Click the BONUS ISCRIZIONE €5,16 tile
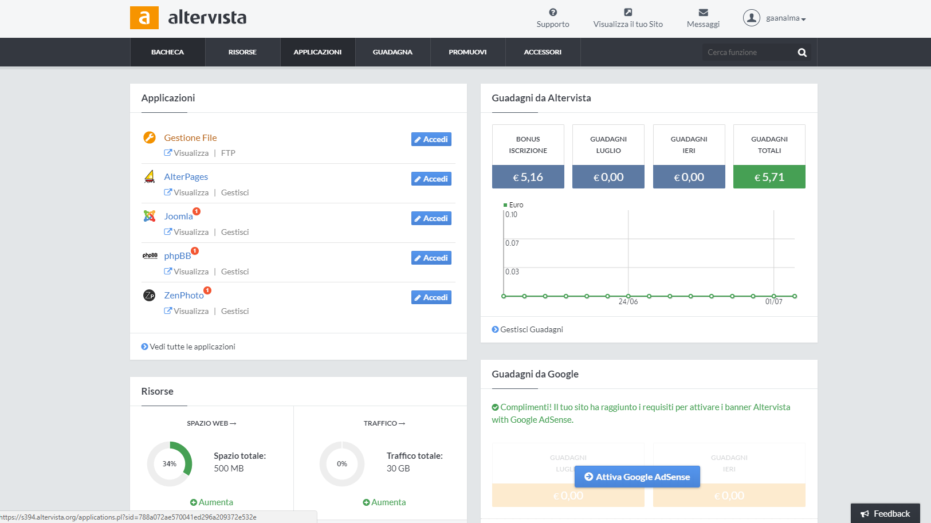This screenshot has height=523, width=931. tap(528, 156)
